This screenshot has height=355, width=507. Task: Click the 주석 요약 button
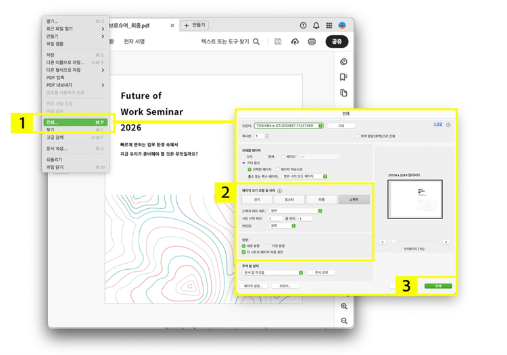(321, 273)
